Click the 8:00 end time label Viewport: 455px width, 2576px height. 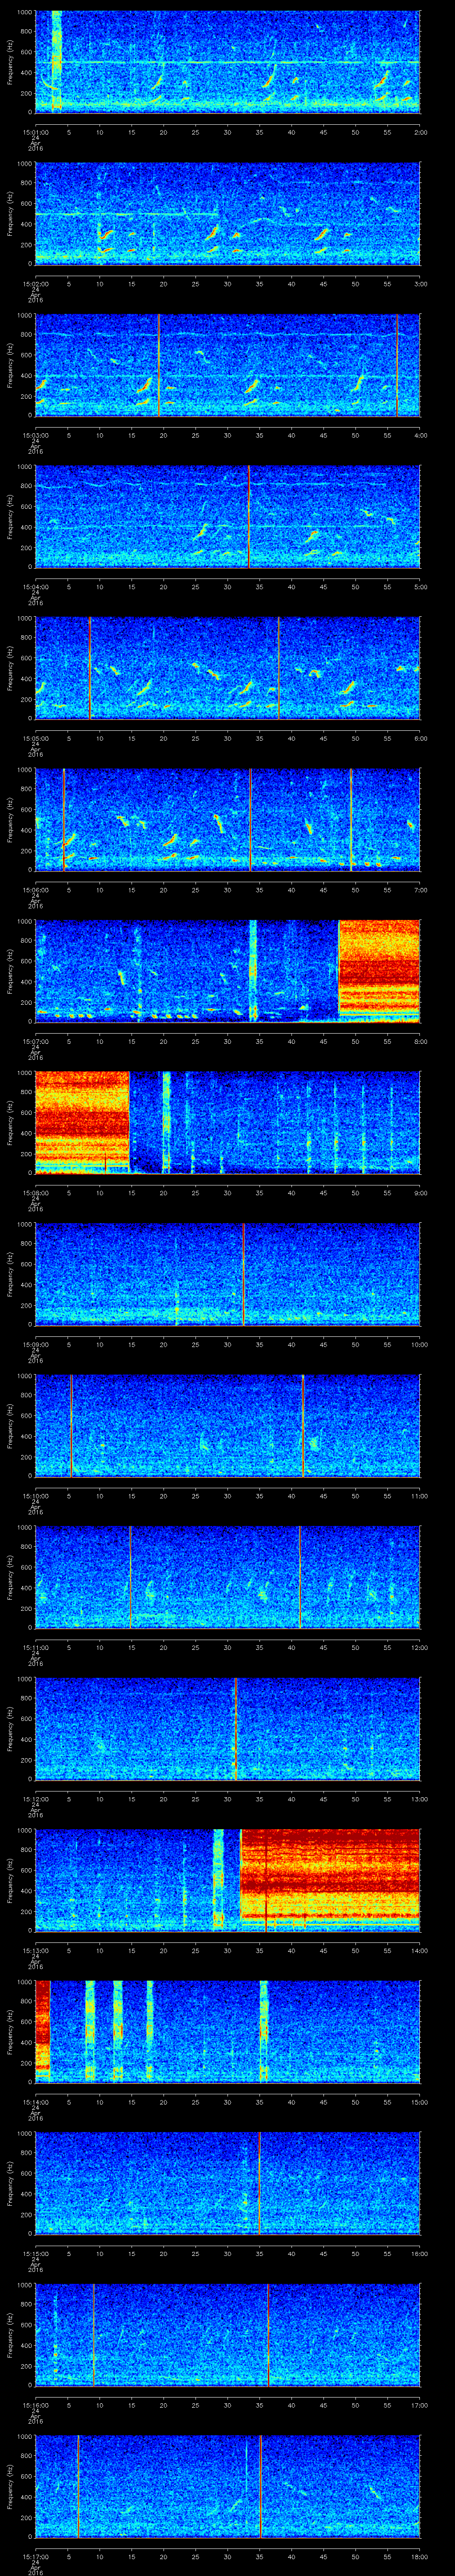click(420, 1041)
